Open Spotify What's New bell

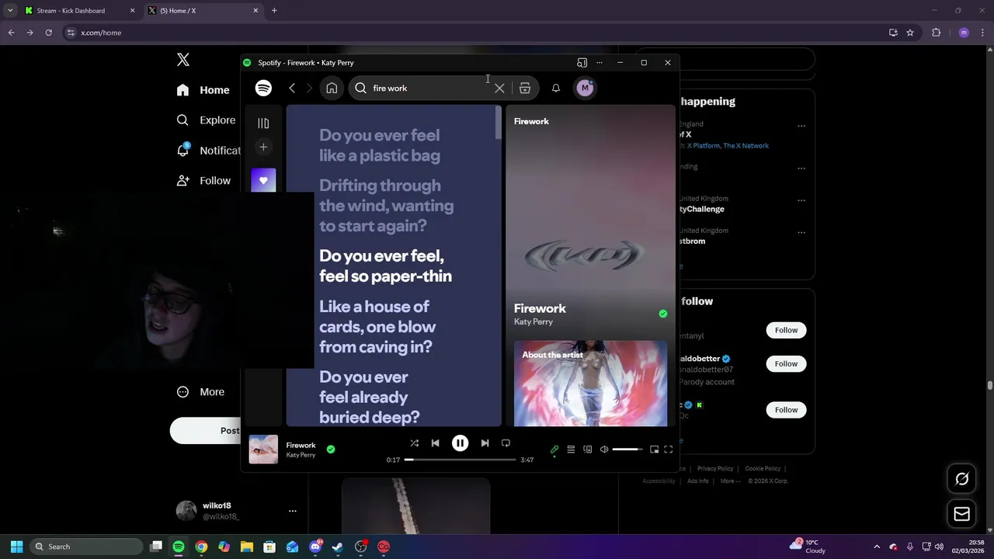[x=556, y=88]
